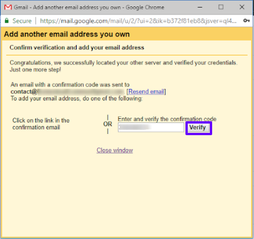254x239 pixels.
Task: Click the Secure label beside the padlock
Action: tap(22, 21)
